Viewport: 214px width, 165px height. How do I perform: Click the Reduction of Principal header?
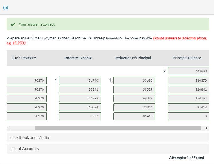point(133,58)
